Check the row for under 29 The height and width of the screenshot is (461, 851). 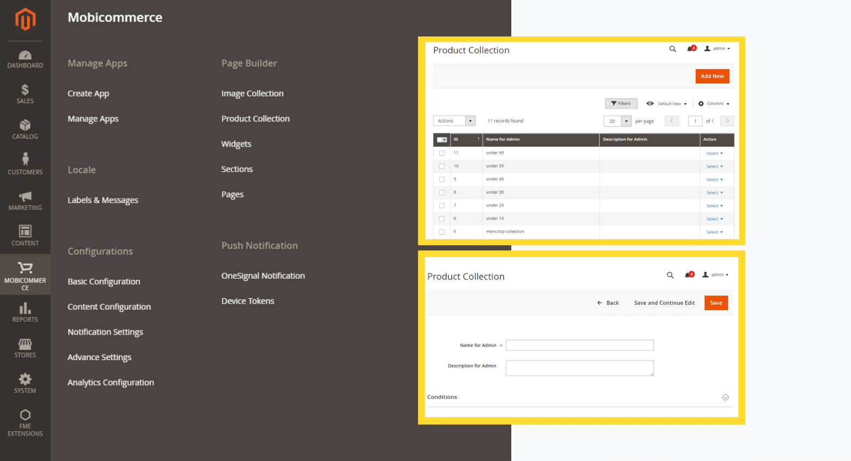point(442,206)
